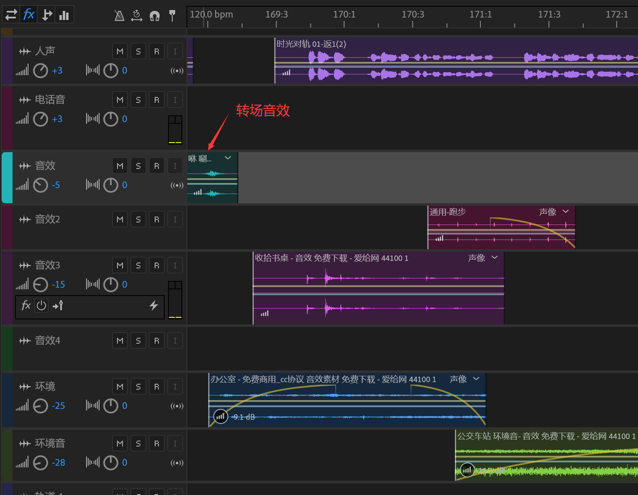Arm 音效2 track for recording
The width and height of the screenshot is (638, 495).
(157, 219)
